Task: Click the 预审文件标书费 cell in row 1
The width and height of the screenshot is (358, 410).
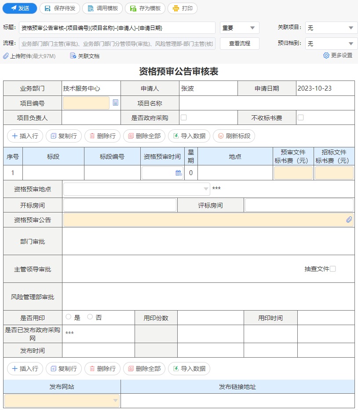Action: (293, 173)
